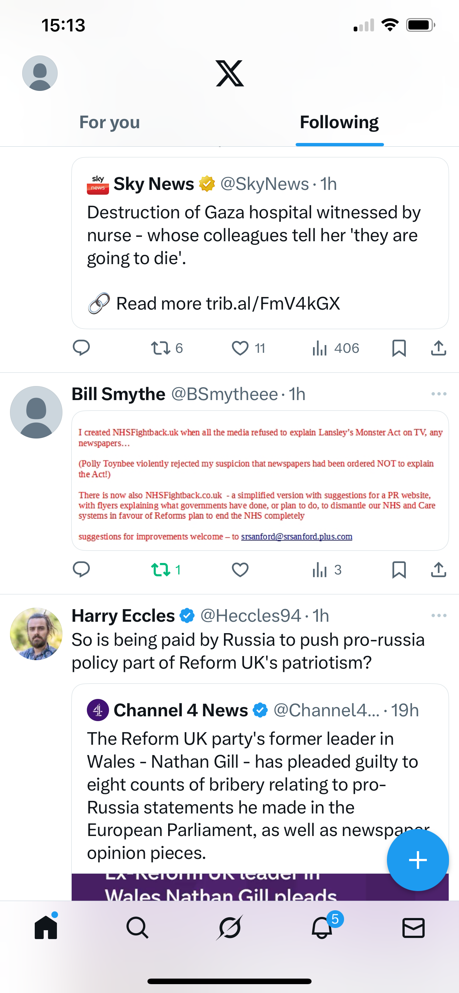Image resolution: width=459 pixels, height=993 pixels.
Task: Open more options for Bill Smythe's post
Action: [x=439, y=394]
